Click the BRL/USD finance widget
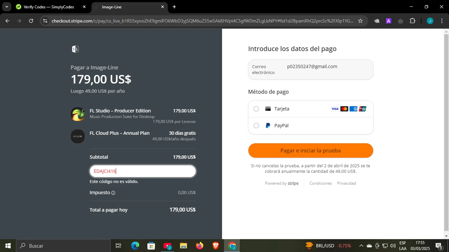This screenshot has height=252, width=449. 328,246
